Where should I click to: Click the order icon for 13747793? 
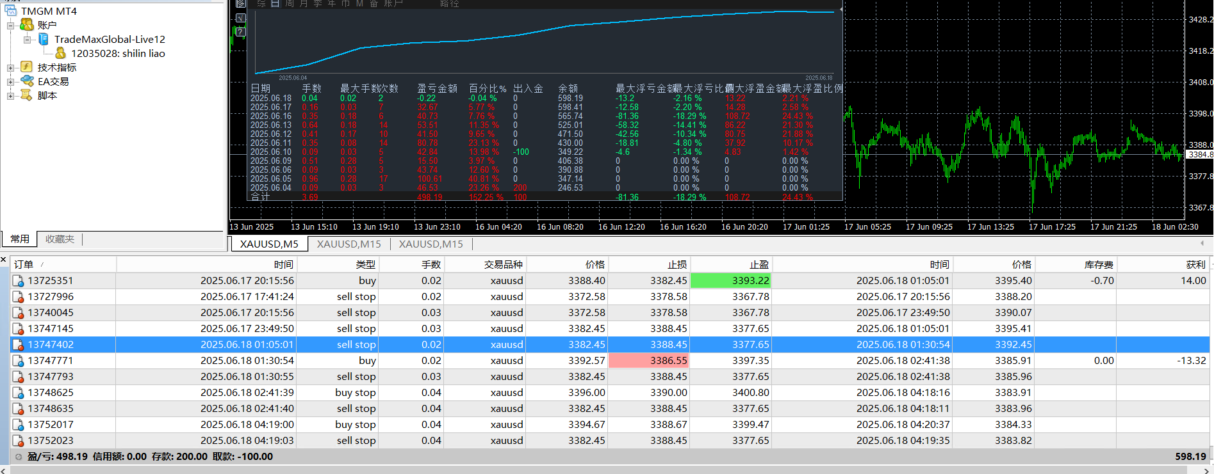click(x=19, y=376)
